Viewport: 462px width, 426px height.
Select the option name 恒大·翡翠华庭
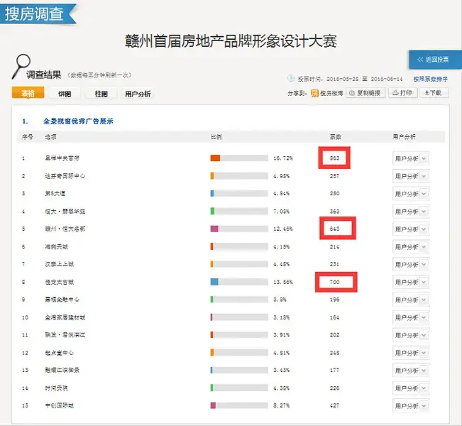pos(65,212)
